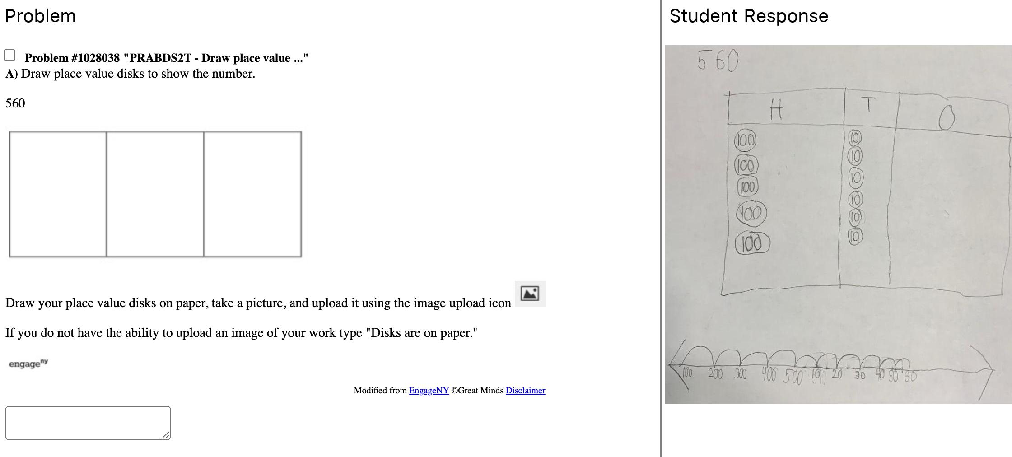Click the student response photo
This screenshot has width=1012, height=457.
838,224
